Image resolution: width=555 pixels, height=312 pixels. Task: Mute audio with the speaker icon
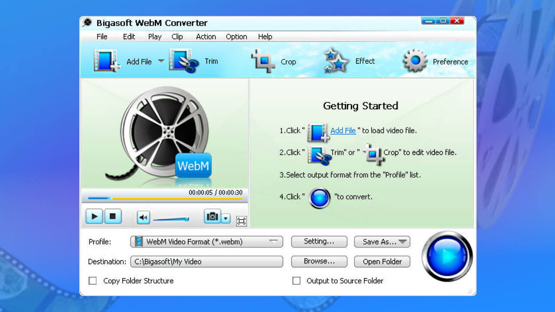point(144,218)
